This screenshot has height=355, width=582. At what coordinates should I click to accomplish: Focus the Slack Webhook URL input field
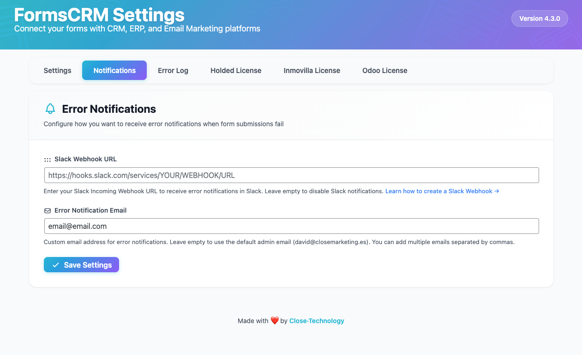[292, 176]
